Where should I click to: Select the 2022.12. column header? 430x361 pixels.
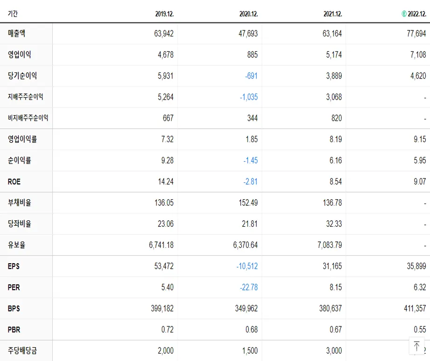pyautogui.click(x=417, y=14)
